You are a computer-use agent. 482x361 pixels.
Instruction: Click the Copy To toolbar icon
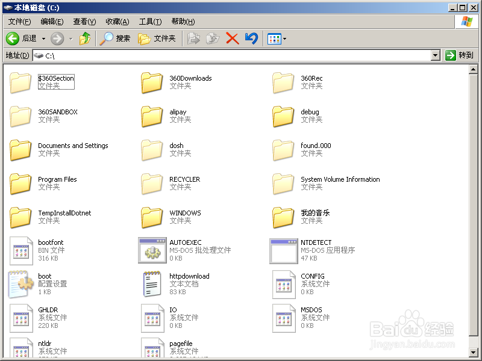[x=213, y=39]
